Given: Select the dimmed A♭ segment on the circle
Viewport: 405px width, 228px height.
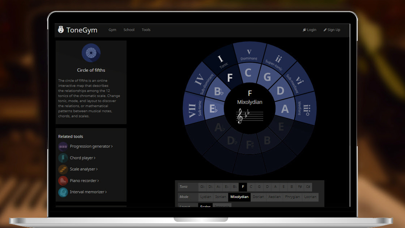Looking at the screenshot, I should (x=219, y=127).
